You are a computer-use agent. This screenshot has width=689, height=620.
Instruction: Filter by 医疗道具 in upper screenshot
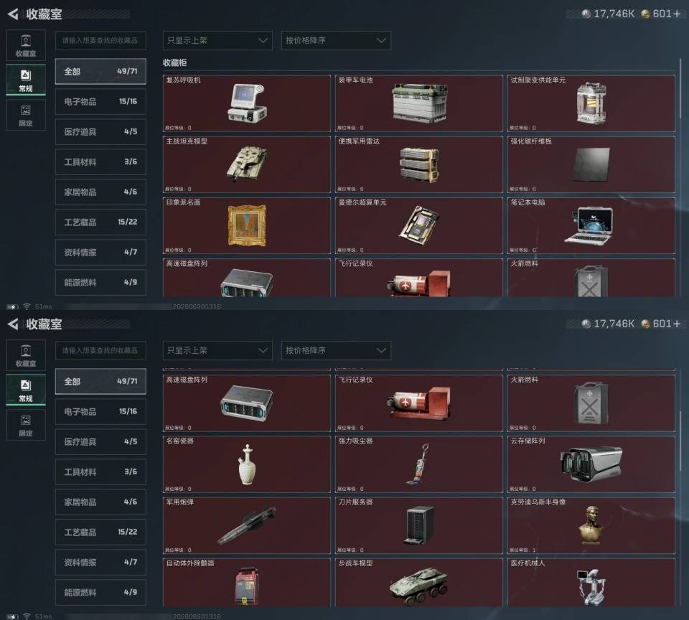pyautogui.click(x=100, y=132)
